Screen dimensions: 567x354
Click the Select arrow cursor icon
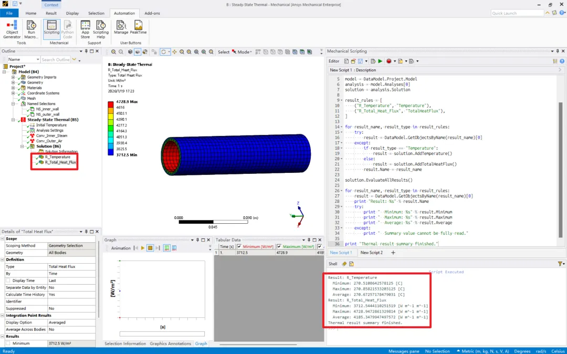click(234, 52)
